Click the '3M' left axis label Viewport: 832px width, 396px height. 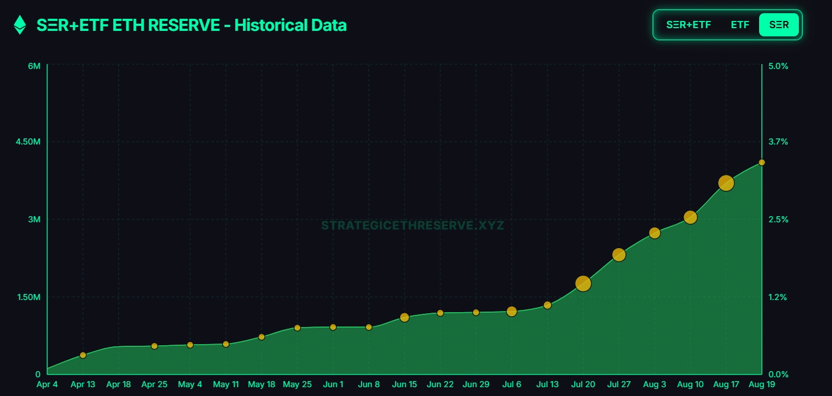(34, 220)
